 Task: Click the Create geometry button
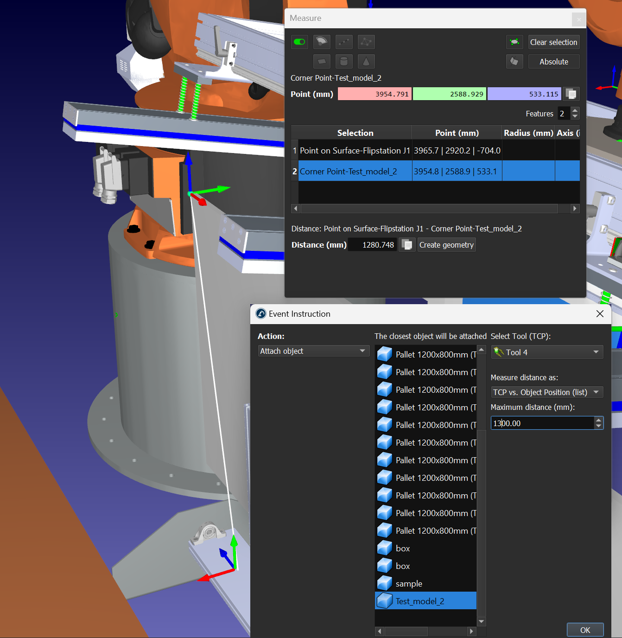pyautogui.click(x=446, y=245)
